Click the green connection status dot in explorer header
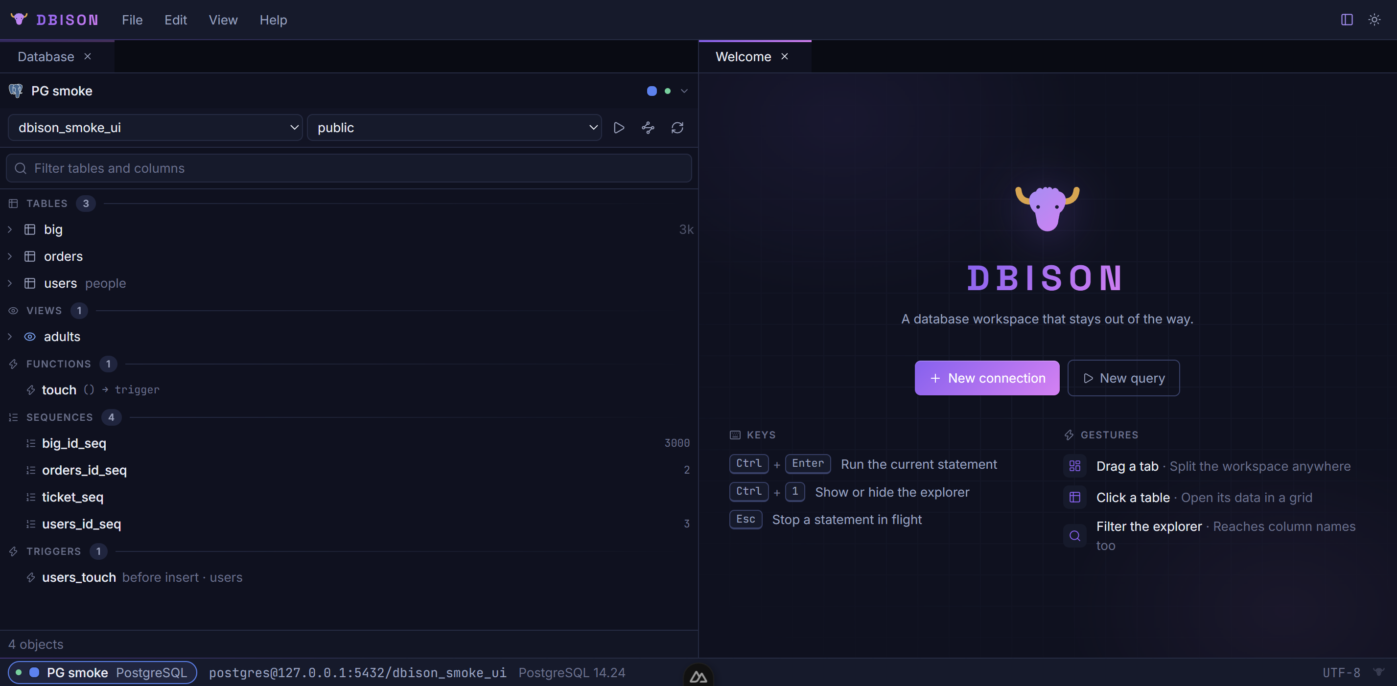This screenshot has width=1397, height=686. coord(668,91)
